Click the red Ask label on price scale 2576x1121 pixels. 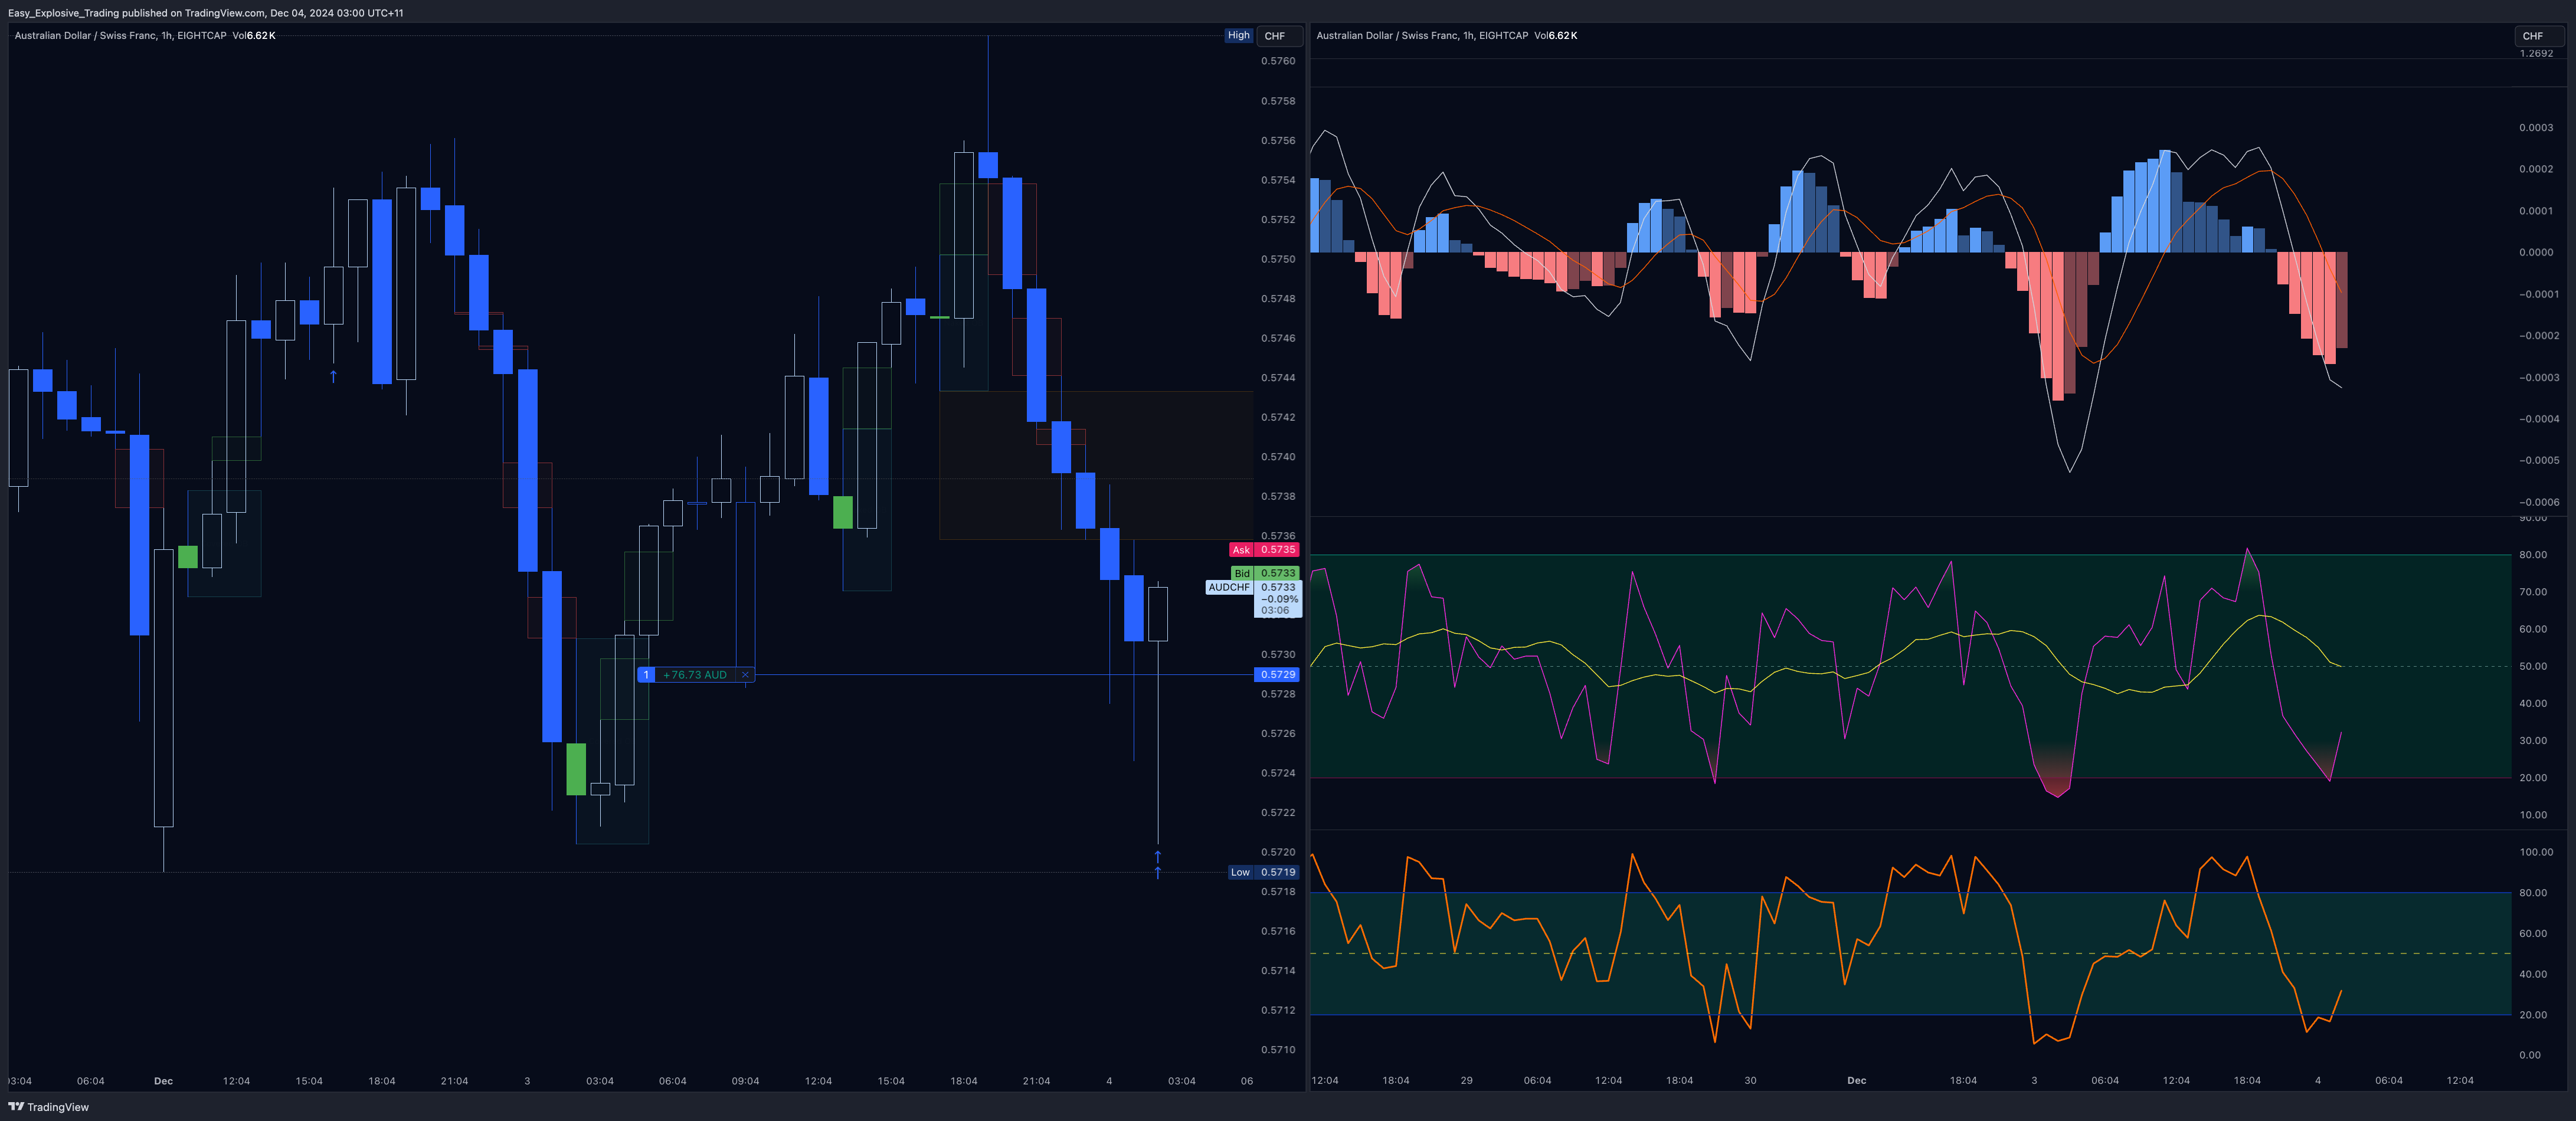pos(1241,550)
